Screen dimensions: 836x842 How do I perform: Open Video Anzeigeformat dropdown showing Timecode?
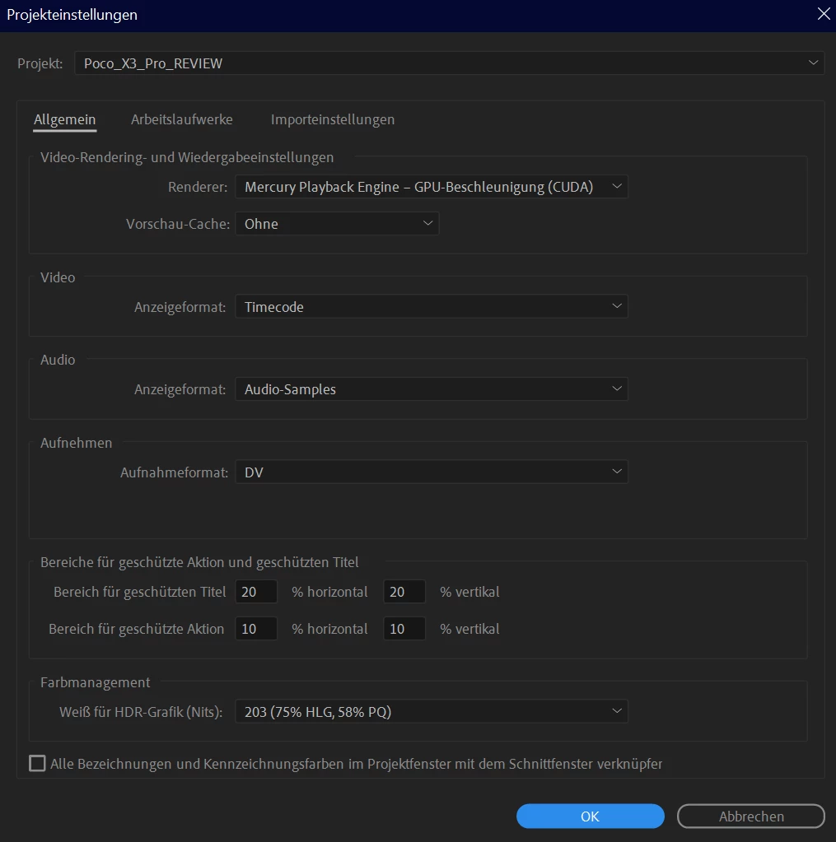432,307
